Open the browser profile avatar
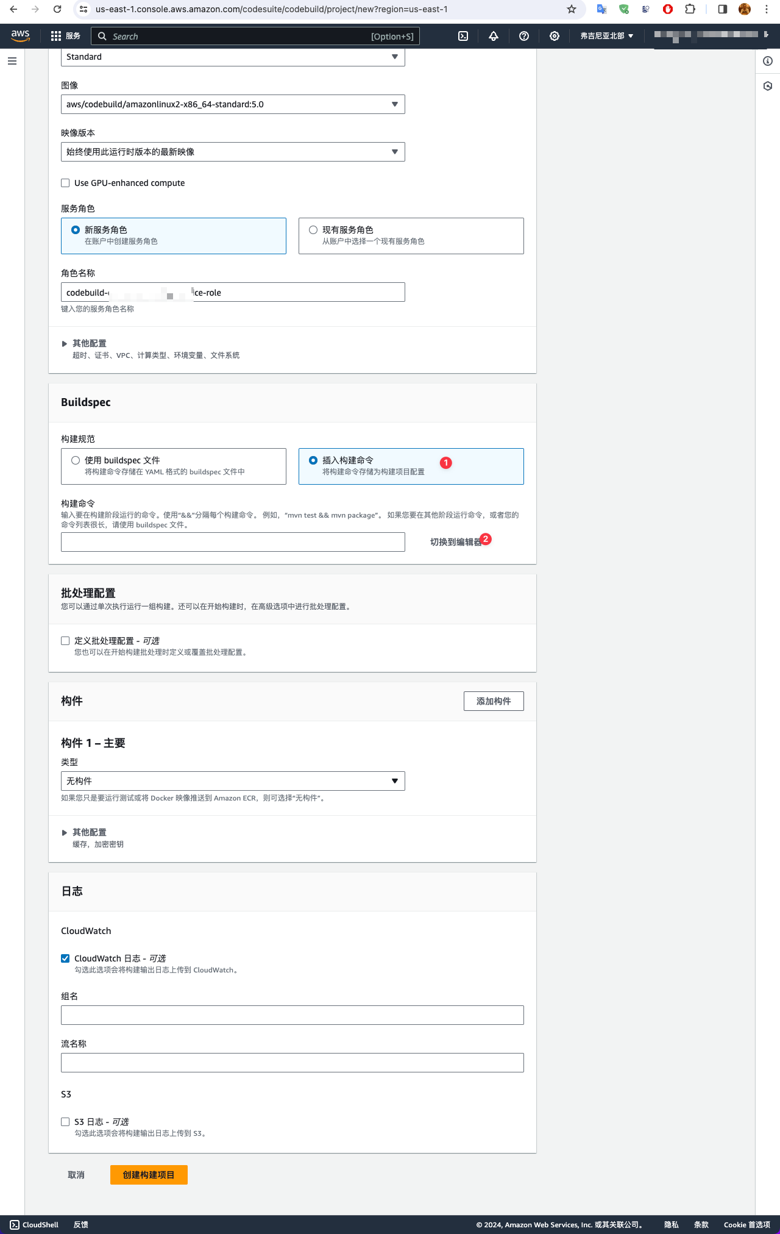 point(744,9)
